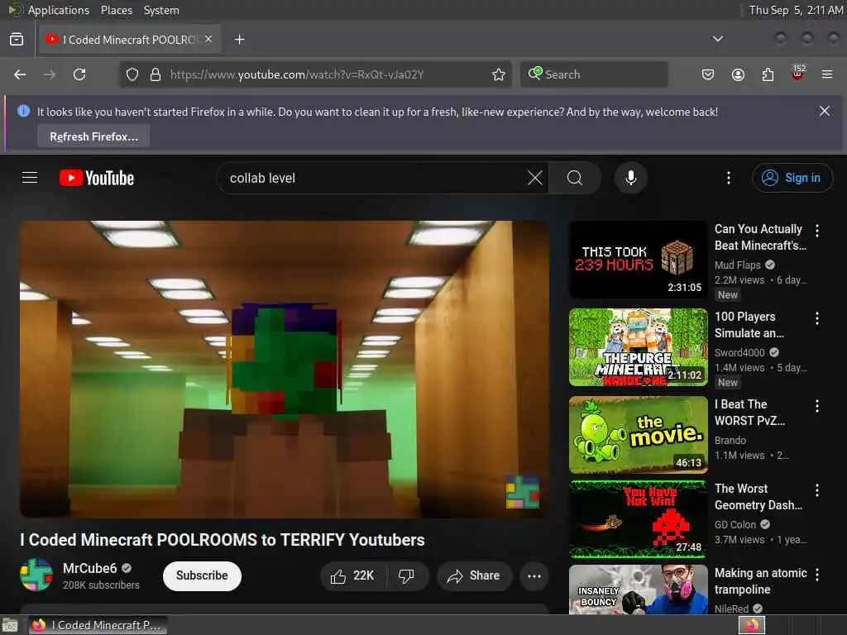Open '100 Players Simulate an' title
Viewport: 847px width, 635px height.
749,325
